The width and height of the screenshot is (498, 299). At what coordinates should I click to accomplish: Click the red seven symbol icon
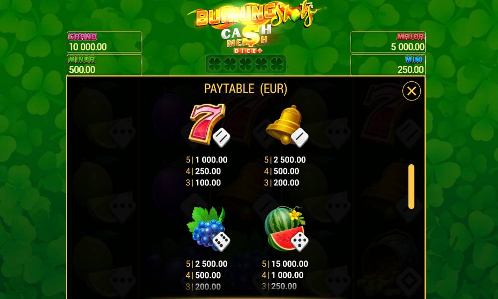207,124
